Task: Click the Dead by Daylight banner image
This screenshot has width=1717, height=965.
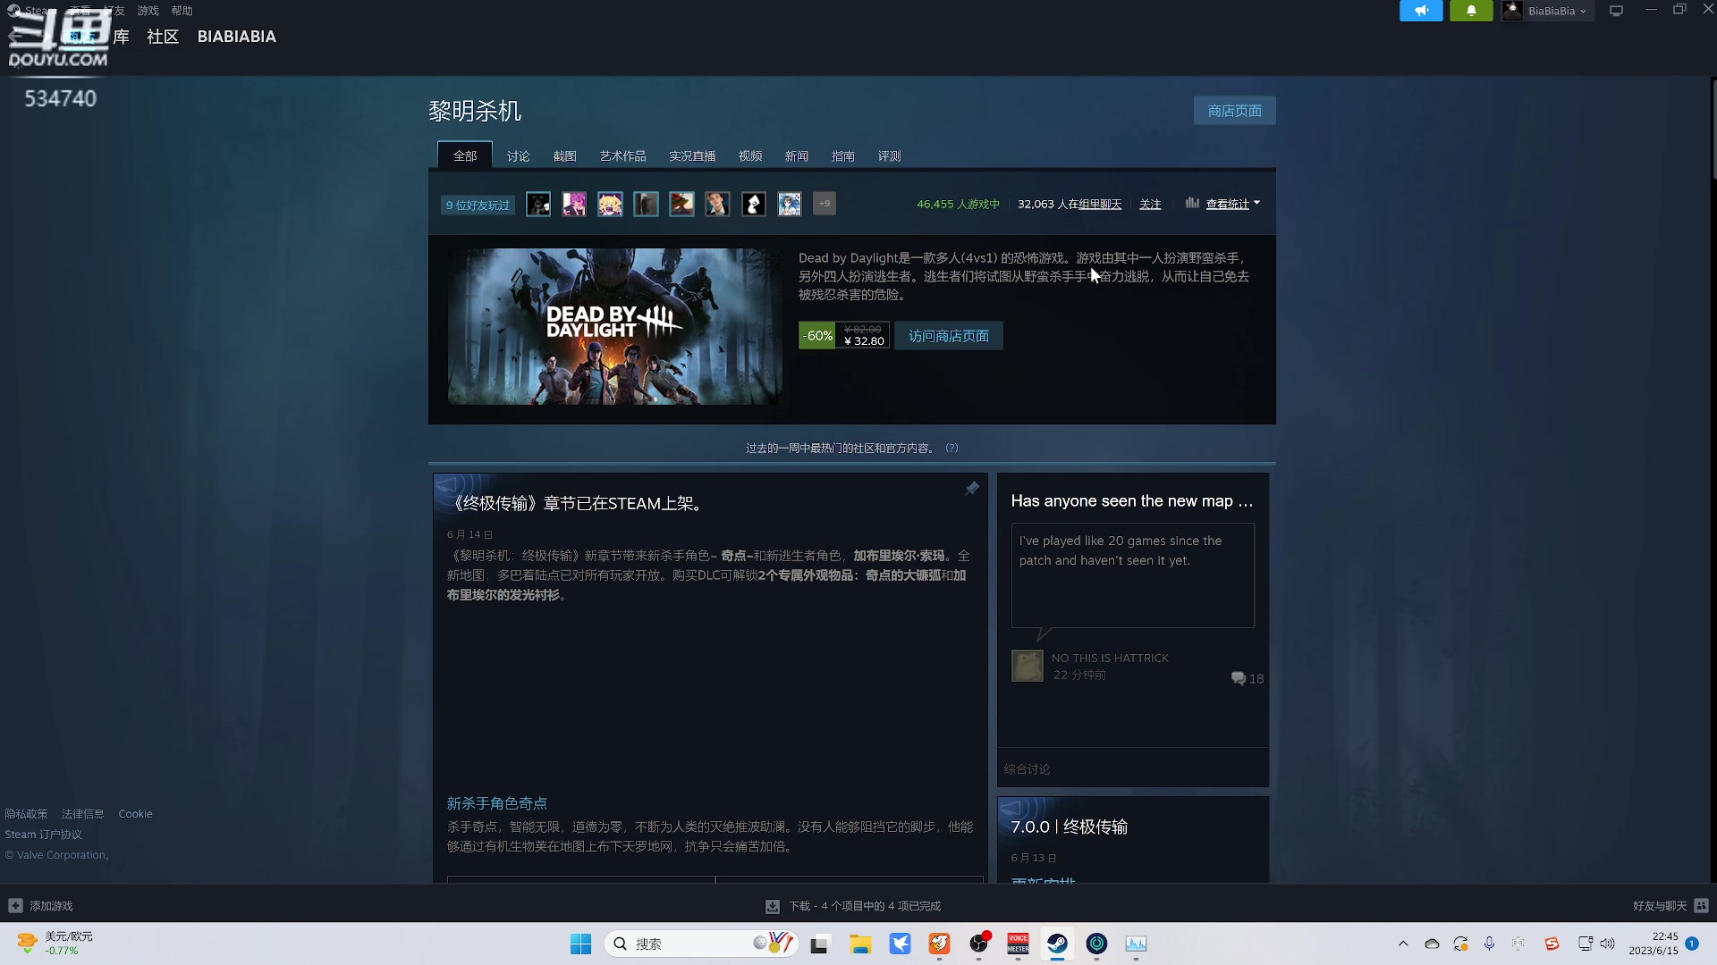Action: (x=614, y=326)
